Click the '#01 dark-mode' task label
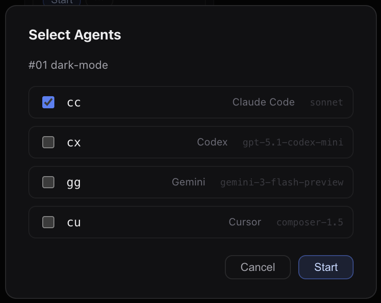381x303 pixels. tap(68, 65)
